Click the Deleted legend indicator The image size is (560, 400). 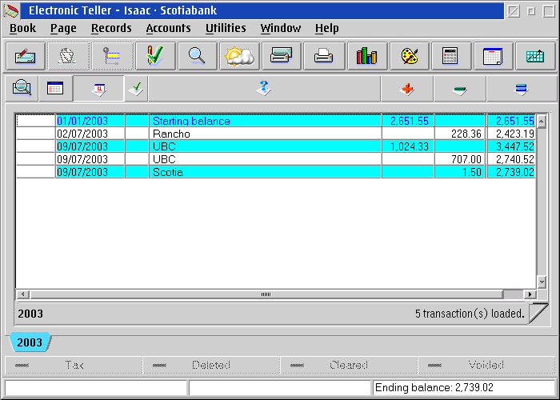coord(211,365)
